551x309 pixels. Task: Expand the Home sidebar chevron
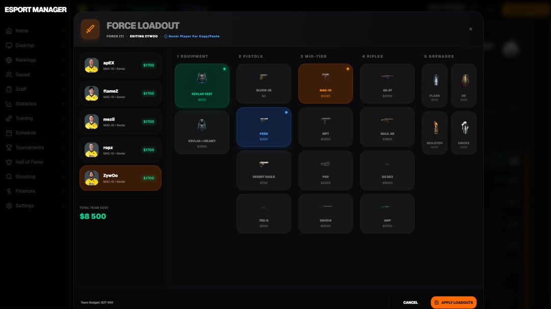(x=63, y=31)
